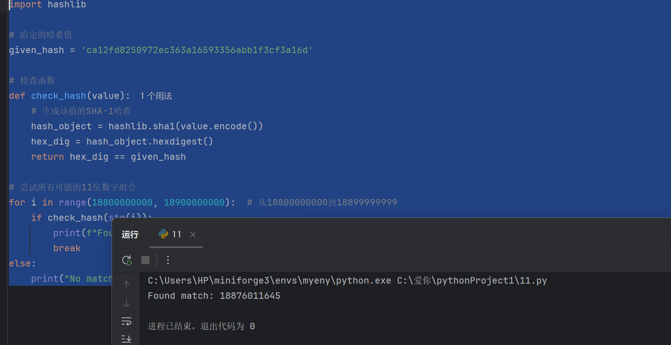The height and width of the screenshot is (345, 671).
Task: Click the '进程已结束' exit code message
Action: pos(201,327)
